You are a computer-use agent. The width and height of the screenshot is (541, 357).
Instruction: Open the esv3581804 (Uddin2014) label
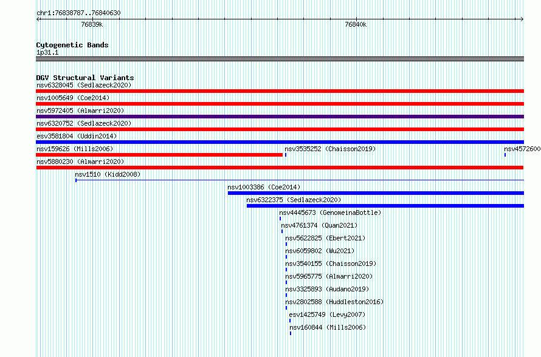pyautogui.click(x=77, y=136)
